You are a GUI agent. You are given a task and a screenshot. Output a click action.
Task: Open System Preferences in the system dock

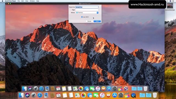click(121, 95)
